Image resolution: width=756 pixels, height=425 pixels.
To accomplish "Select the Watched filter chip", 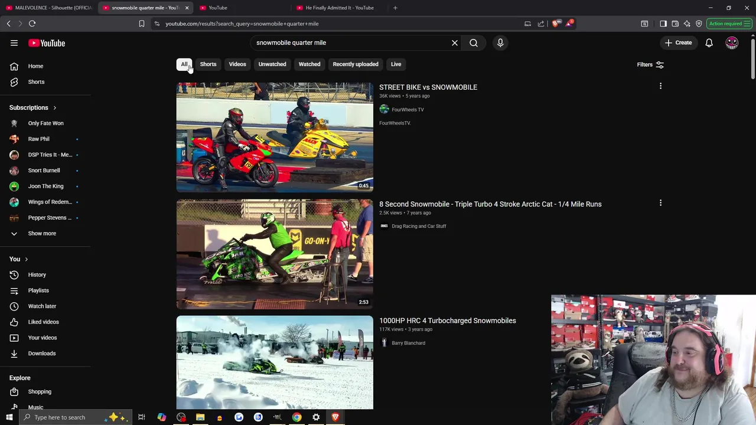I will (x=309, y=64).
